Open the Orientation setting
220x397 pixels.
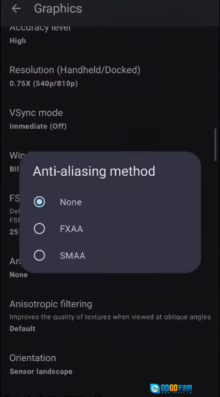pyautogui.click(x=33, y=358)
